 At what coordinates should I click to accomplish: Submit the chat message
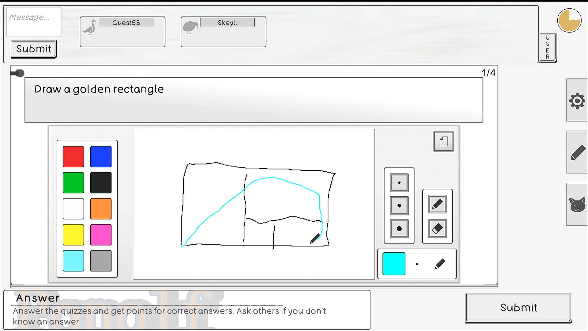[x=34, y=49]
